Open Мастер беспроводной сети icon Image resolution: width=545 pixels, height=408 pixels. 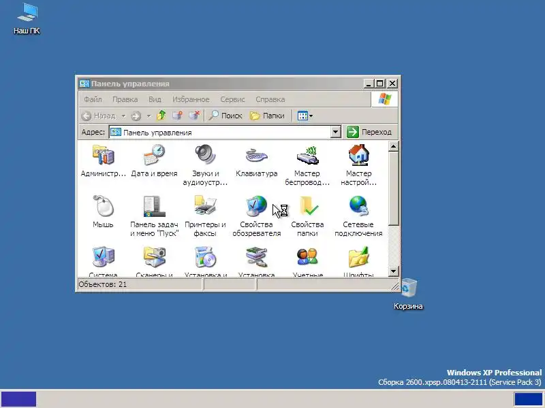pos(308,156)
